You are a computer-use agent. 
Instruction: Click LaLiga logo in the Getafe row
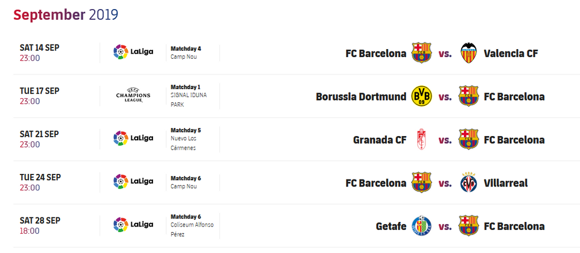tap(133, 225)
